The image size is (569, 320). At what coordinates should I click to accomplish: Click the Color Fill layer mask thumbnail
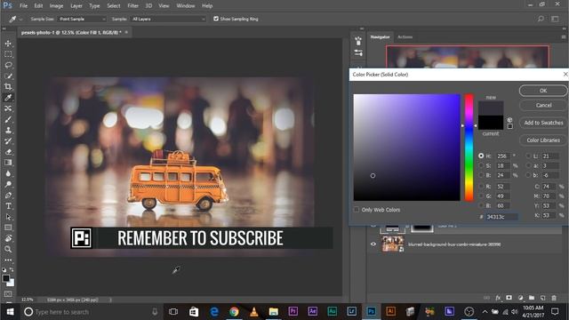(422, 228)
